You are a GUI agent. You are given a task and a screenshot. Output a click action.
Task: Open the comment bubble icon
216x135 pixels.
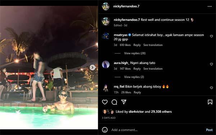(x=114, y=102)
